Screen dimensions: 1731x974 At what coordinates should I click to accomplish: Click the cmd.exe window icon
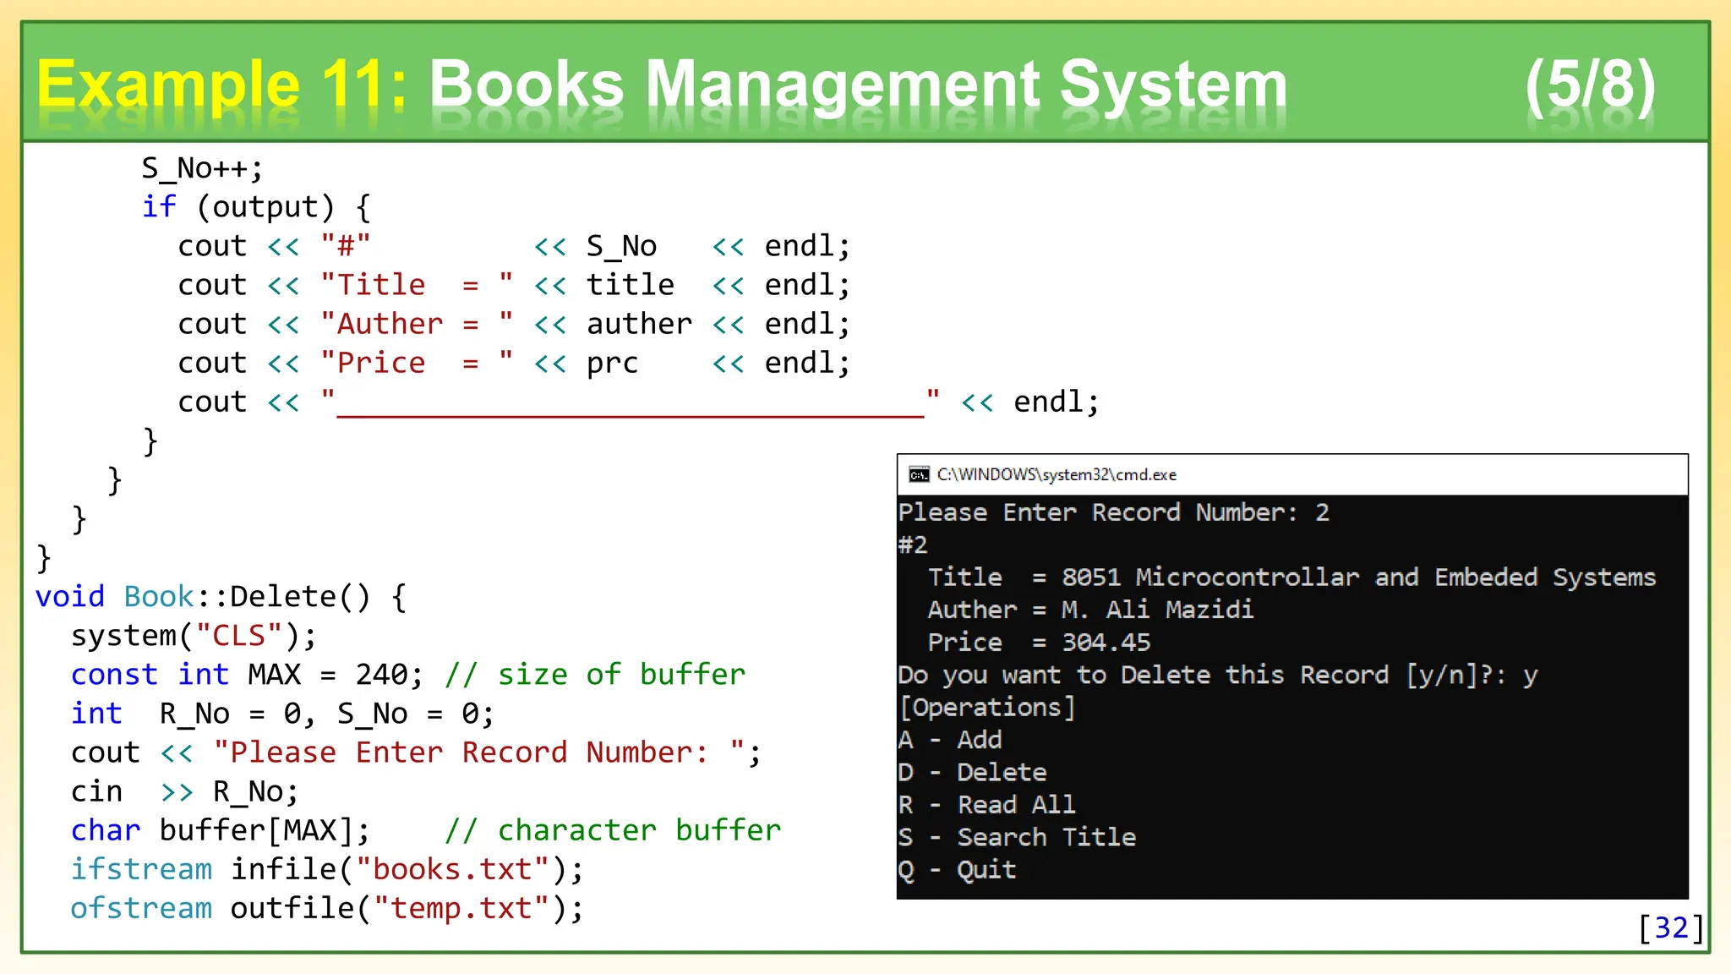click(919, 475)
